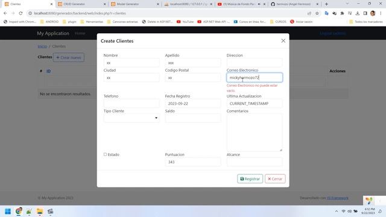Click the browser forward arrow
386x217 pixels.
13,13
